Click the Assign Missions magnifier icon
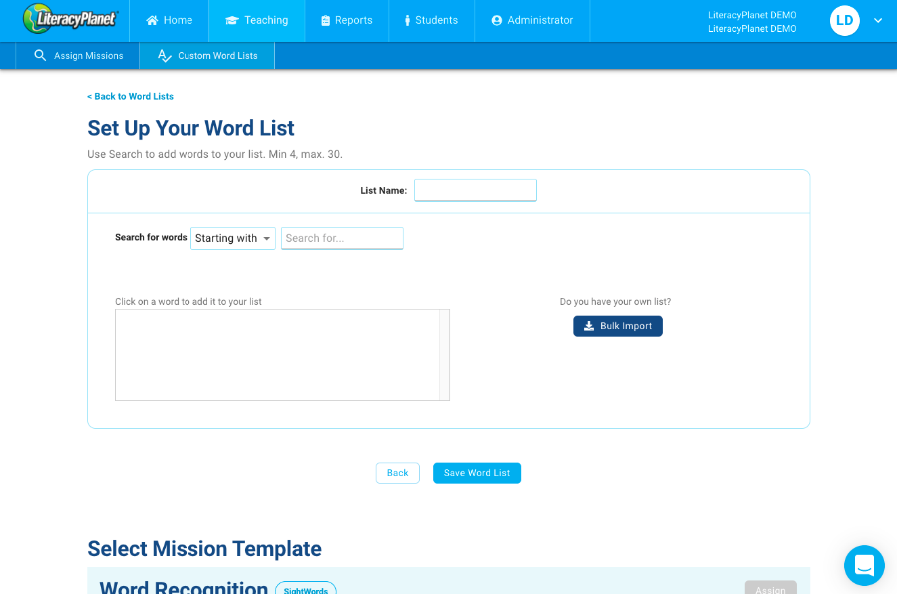The height and width of the screenshot is (594, 897). [40, 56]
